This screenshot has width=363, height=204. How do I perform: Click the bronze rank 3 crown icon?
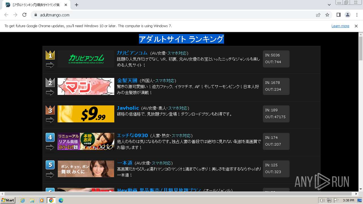click(50, 110)
